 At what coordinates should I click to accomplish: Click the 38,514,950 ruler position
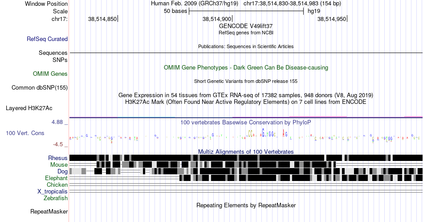pos(332,19)
